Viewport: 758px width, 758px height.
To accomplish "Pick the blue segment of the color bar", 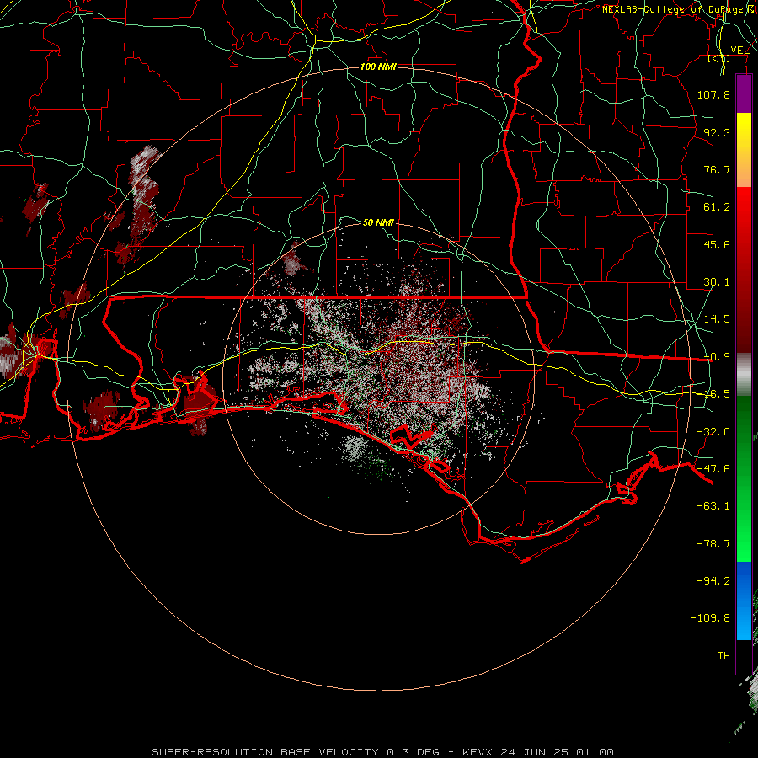I will click(744, 601).
